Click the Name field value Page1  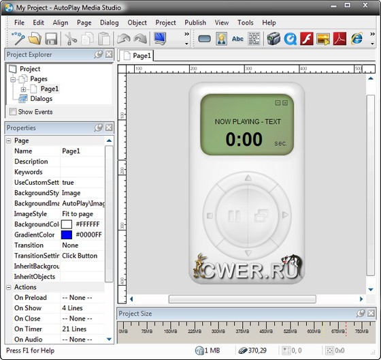pyautogui.click(x=71, y=151)
